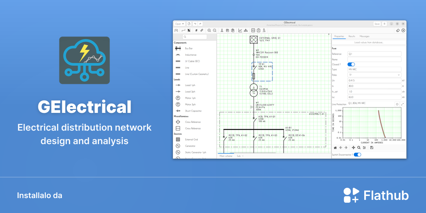Close the Sub tab
The width and height of the screenshot is (426, 213).
click(243, 156)
